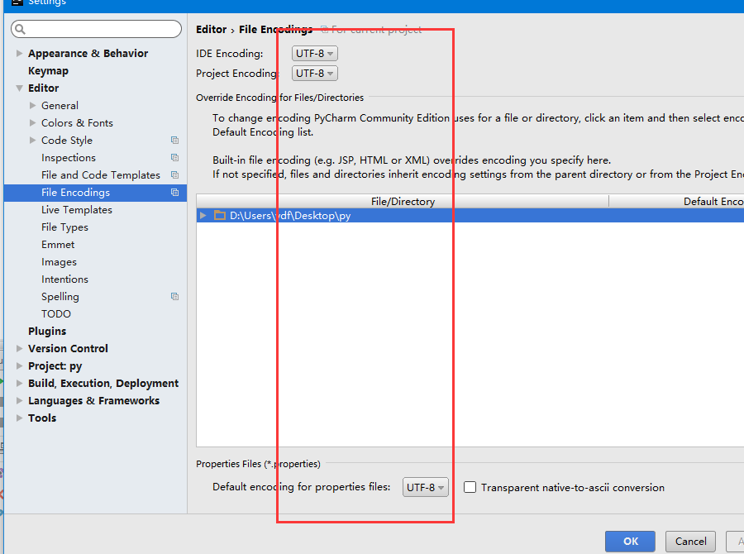Click folder icon of Desktop\py row

[x=220, y=216]
